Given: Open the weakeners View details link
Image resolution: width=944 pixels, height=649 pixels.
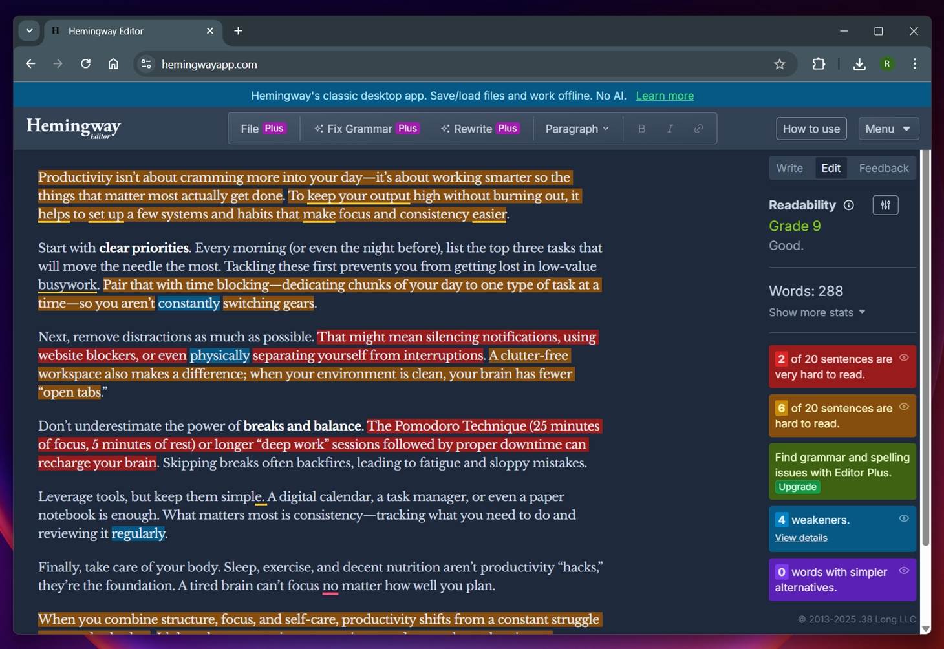Looking at the screenshot, I should (801, 538).
